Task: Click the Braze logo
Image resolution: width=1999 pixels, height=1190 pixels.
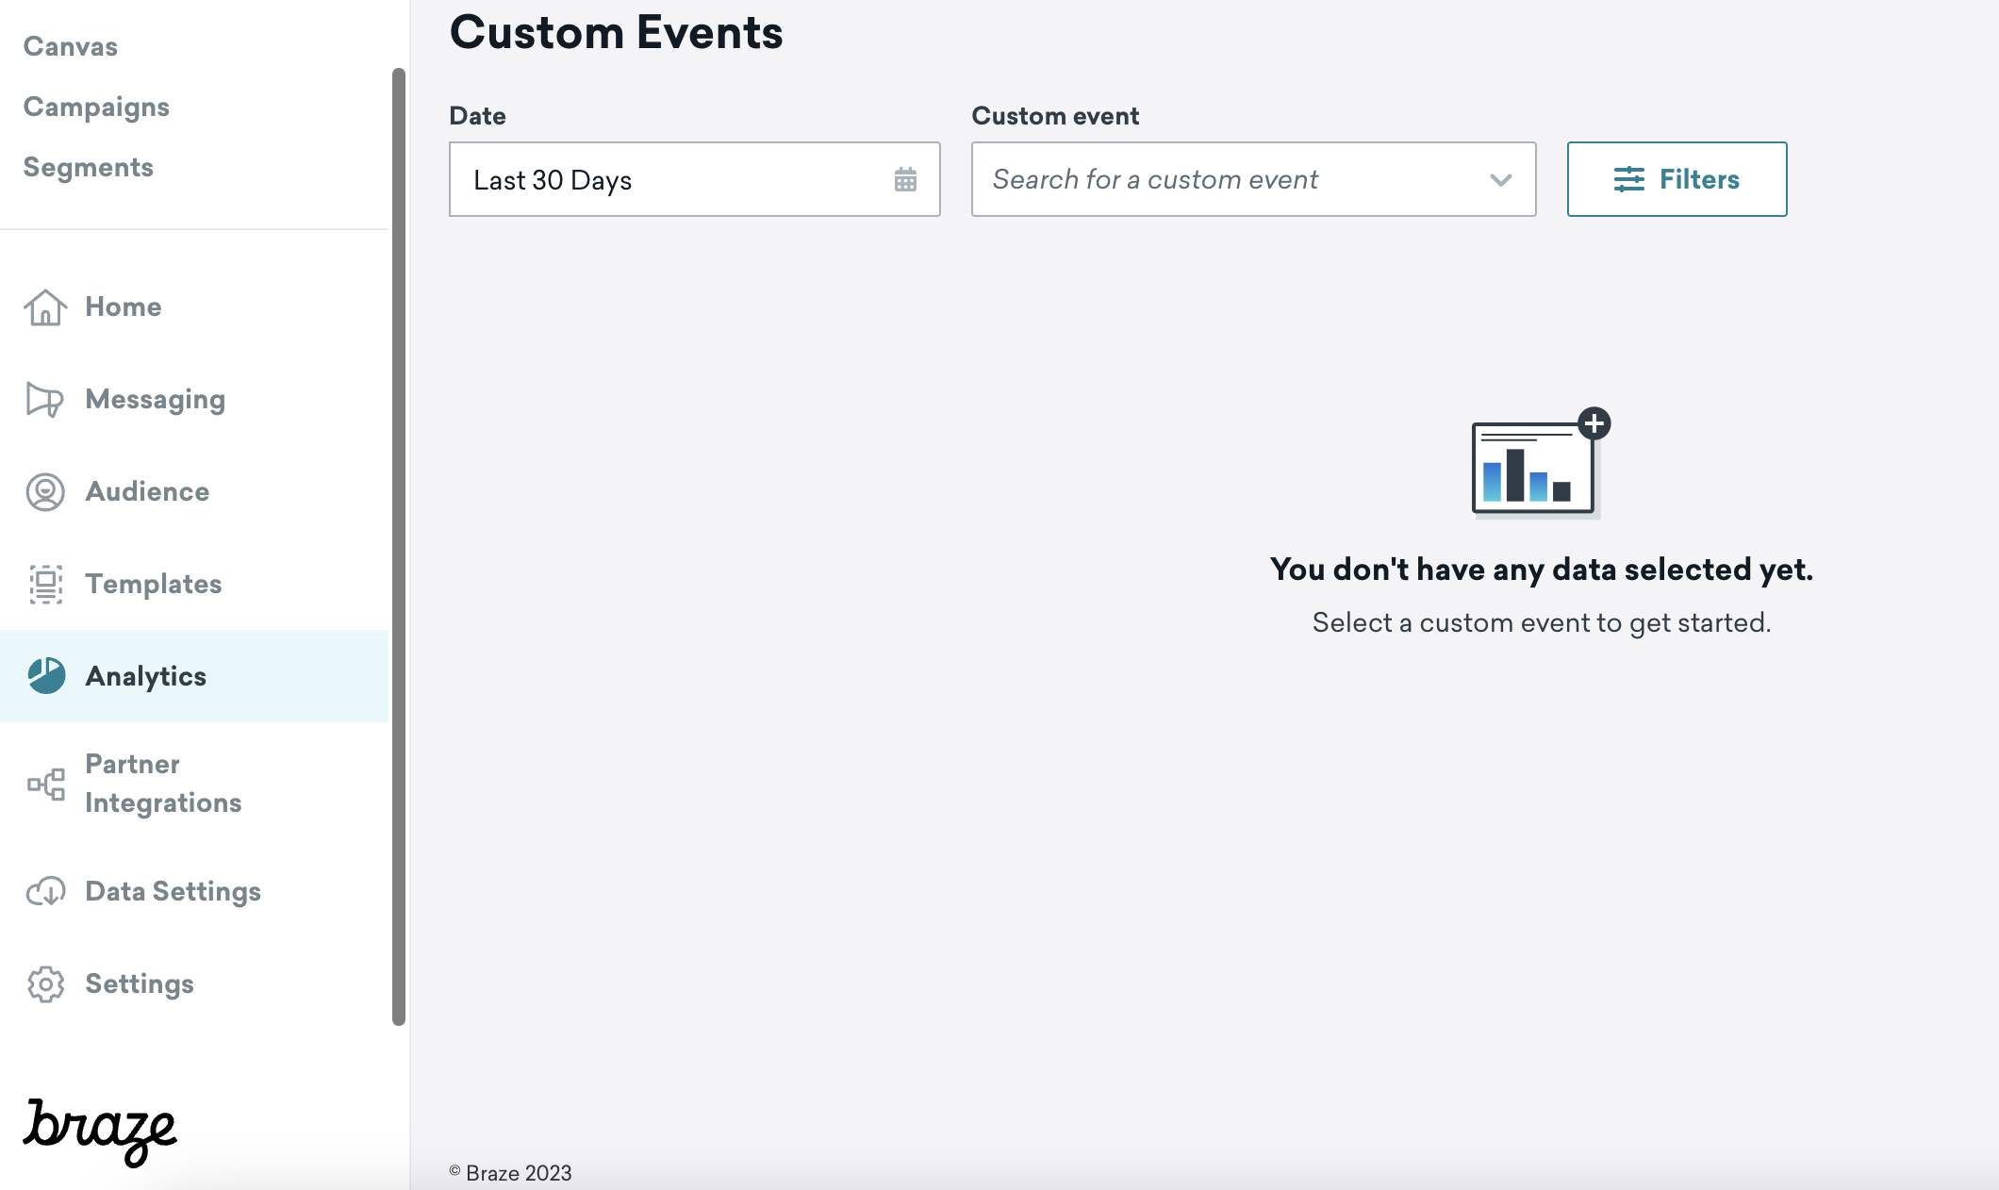Action: tap(100, 1131)
